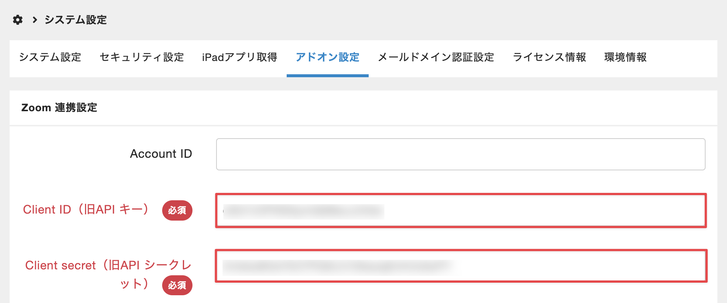727x303 pixels.
Task: Click into the Client ID input field
Action: [x=461, y=210]
